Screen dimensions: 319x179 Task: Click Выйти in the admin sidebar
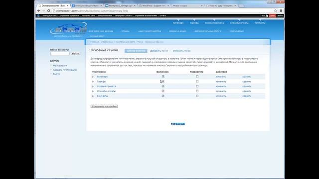[56, 74]
